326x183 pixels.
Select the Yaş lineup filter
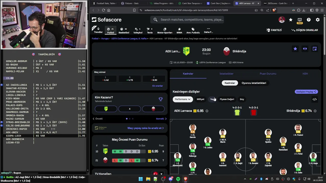212,99
